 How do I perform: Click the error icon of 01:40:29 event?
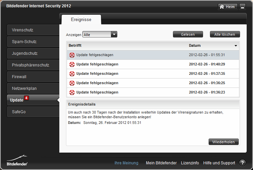[x=72, y=64]
